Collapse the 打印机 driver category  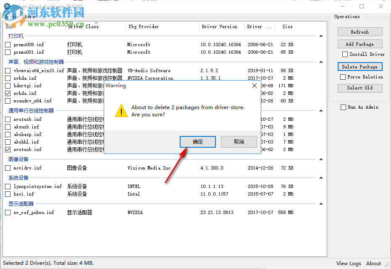coord(321,36)
